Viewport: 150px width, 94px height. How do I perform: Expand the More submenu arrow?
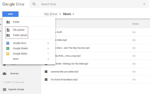pyautogui.click(x=48, y=59)
